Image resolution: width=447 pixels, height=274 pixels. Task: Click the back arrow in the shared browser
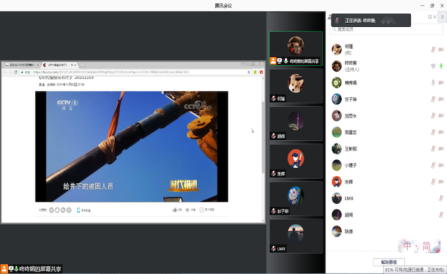[5, 72]
